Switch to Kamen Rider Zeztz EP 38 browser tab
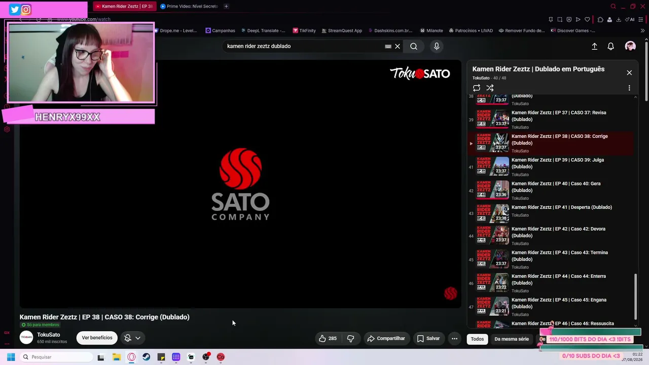Screen dimensions: 649x365 [x=124, y=6]
